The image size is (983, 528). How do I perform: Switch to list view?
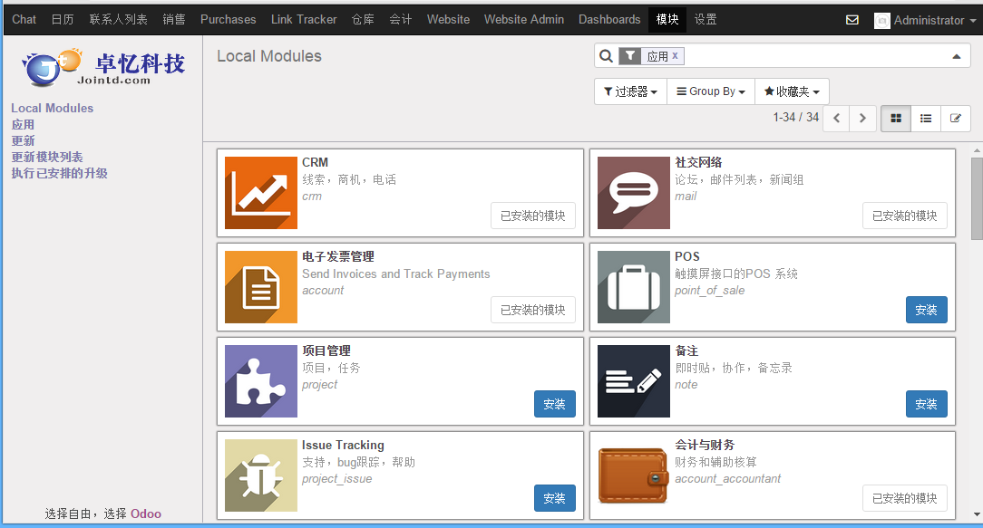(926, 118)
